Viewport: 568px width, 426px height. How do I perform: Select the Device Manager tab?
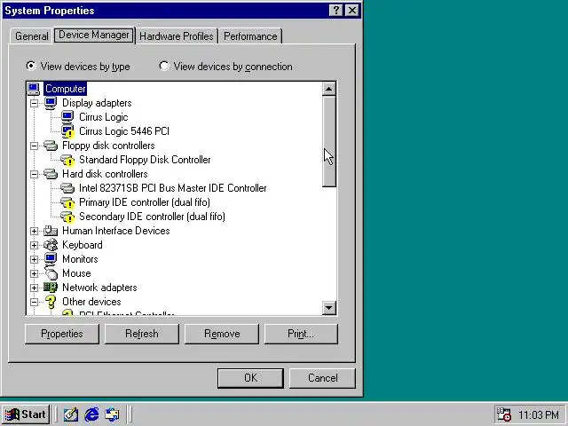tap(94, 35)
